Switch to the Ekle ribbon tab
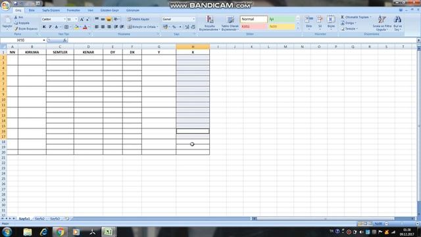421x237 pixels. click(x=32, y=11)
